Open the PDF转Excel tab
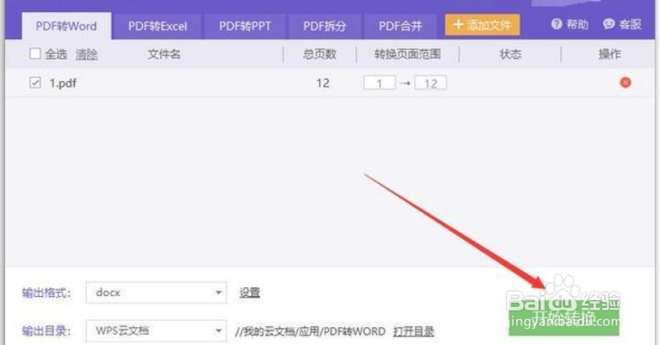 point(157,26)
